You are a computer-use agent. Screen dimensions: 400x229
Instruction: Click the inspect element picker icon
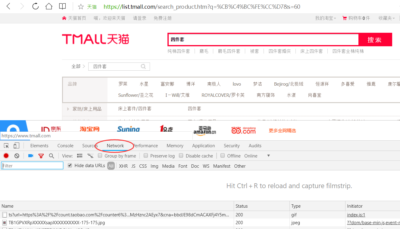[x=6, y=146]
